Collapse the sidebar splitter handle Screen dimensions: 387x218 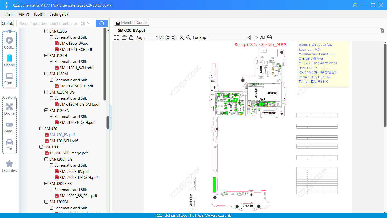click(x=111, y=118)
